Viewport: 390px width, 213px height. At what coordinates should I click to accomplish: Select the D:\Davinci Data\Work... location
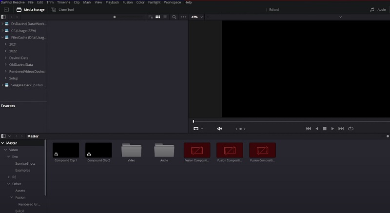tap(29, 24)
